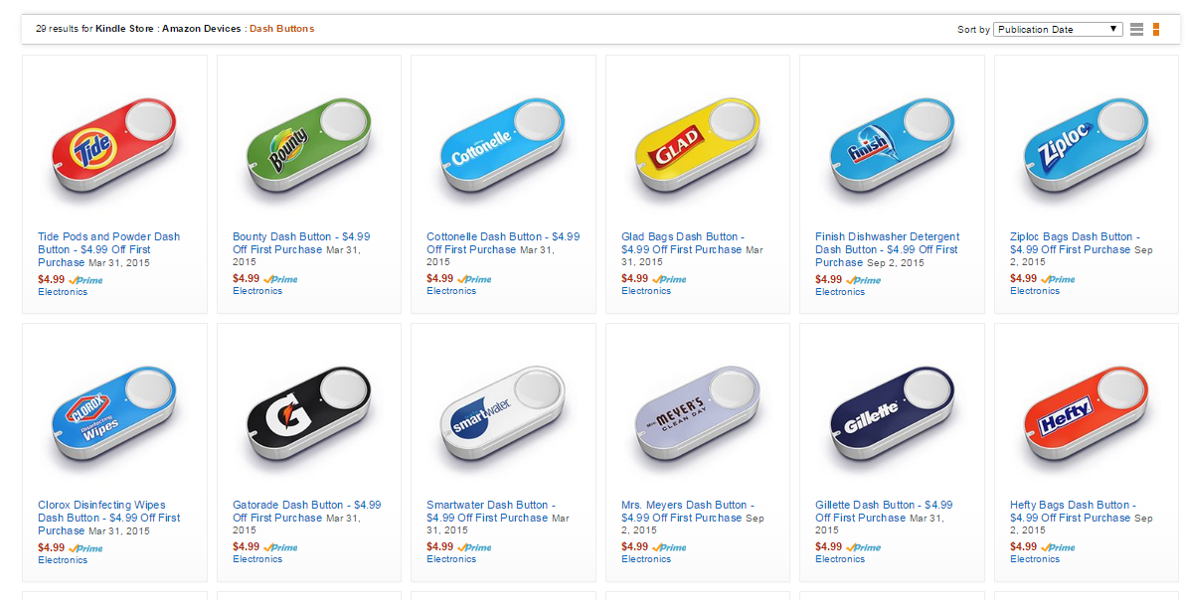Screen dimensions: 1186x600
Task: Click the Smartwater Dash Button title link
Action: click(x=487, y=505)
